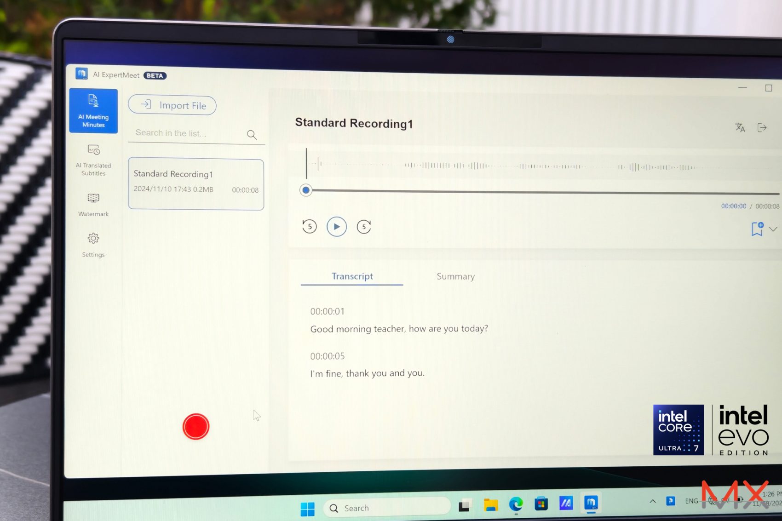Click the taskbar Search box
Viewport: 782px width, 521px height.
(x=387, y=508)
